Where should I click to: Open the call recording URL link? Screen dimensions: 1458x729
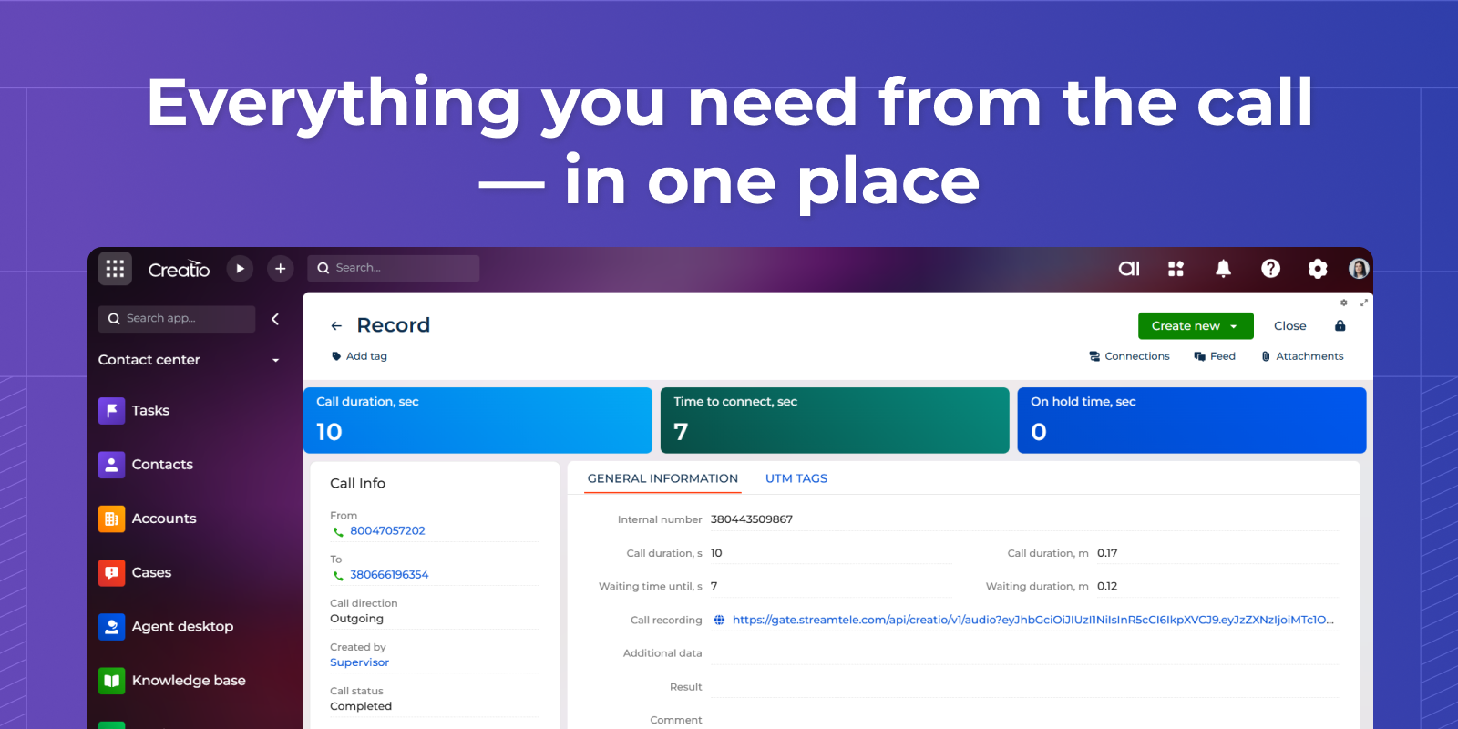(x=1032, y=621)
